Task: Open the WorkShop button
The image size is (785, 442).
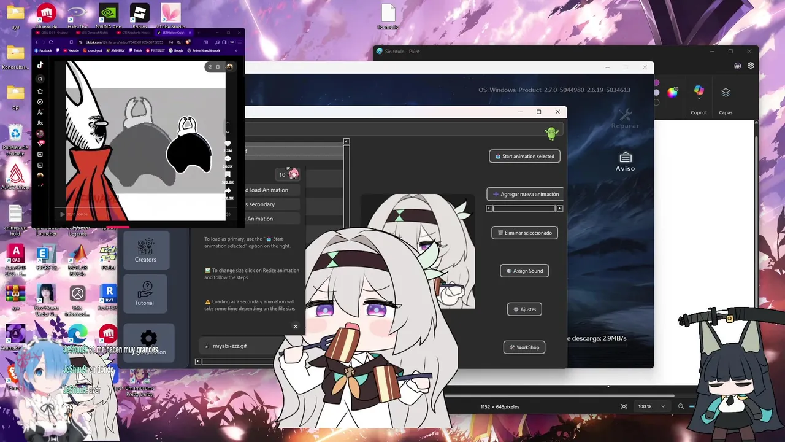Action: 524,347
